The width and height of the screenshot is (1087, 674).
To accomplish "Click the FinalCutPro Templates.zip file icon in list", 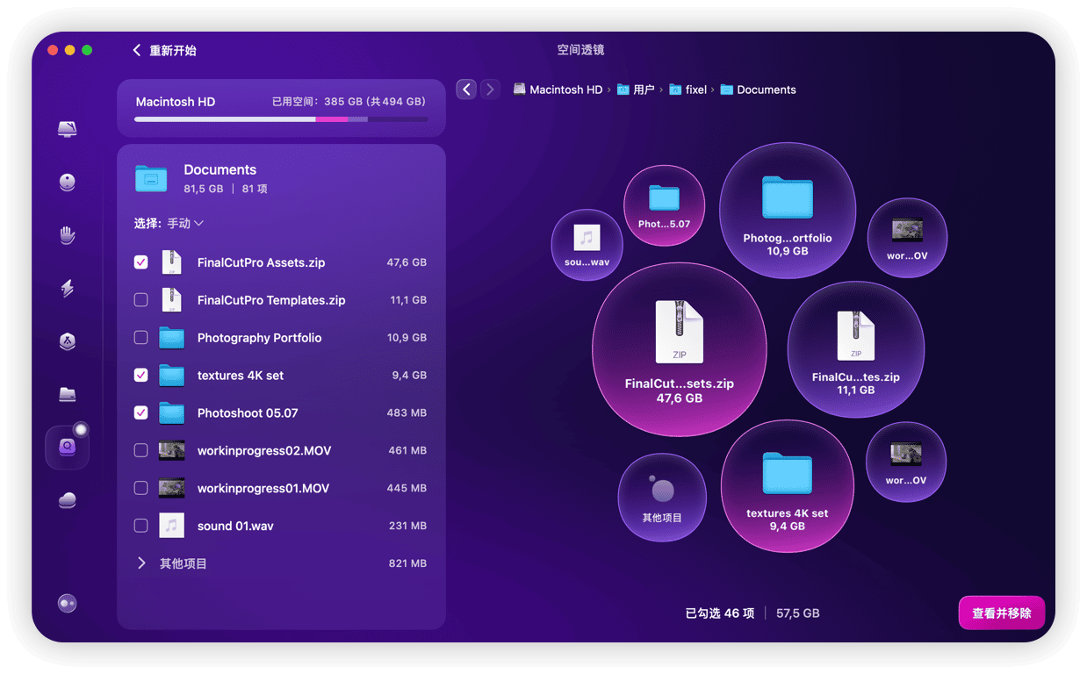I will tap(171, 300).
